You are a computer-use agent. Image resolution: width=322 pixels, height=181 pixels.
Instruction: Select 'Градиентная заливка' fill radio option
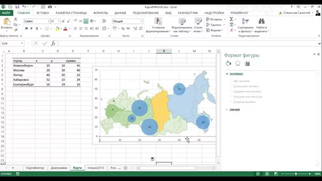pyautogui.click(x=231, y=92)
